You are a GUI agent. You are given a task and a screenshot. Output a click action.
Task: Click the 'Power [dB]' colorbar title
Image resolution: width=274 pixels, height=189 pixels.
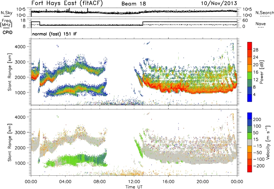261,72
